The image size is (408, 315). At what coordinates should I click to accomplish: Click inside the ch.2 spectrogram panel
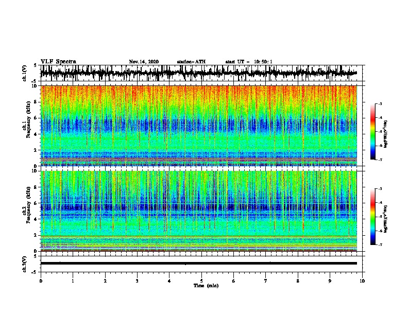[198, 211]
